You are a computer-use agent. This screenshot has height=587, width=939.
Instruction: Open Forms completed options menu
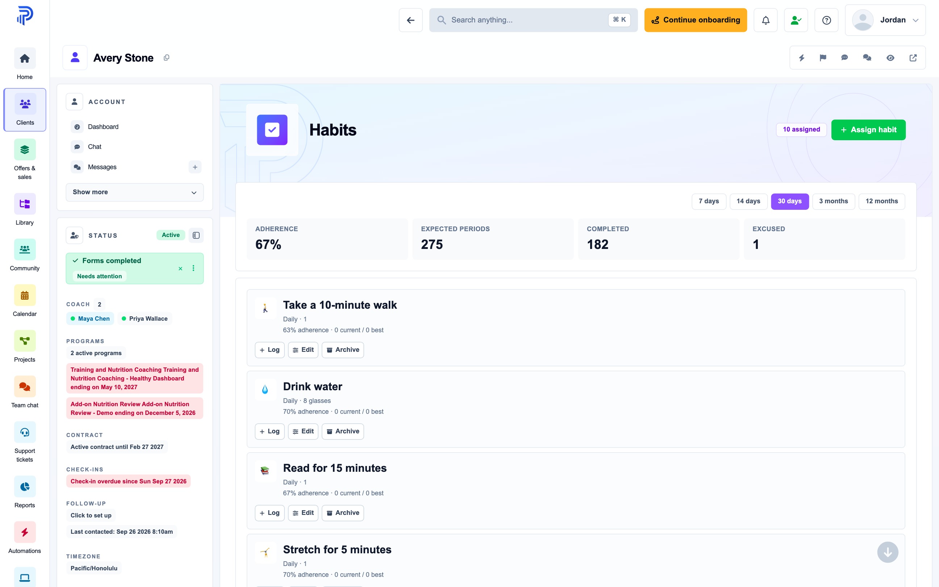[x=193, y=268]
